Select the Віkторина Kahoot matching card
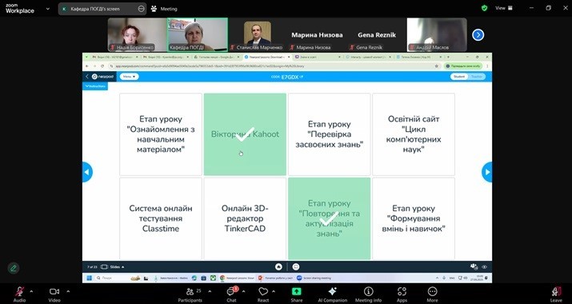572x304 pixels. click(245, 134)
